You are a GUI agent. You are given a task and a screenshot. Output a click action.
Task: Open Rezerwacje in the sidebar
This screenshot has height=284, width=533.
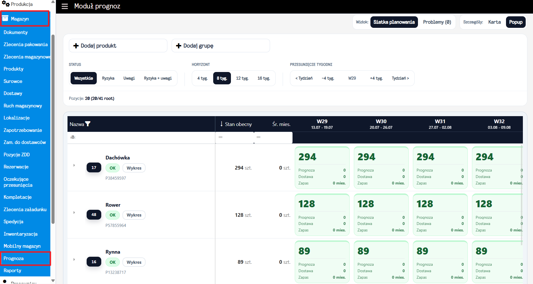point(16,167)
